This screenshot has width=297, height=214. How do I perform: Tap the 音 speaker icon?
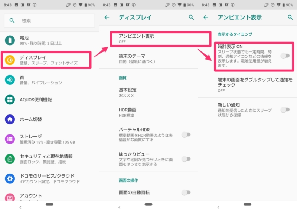coord(10,80)
